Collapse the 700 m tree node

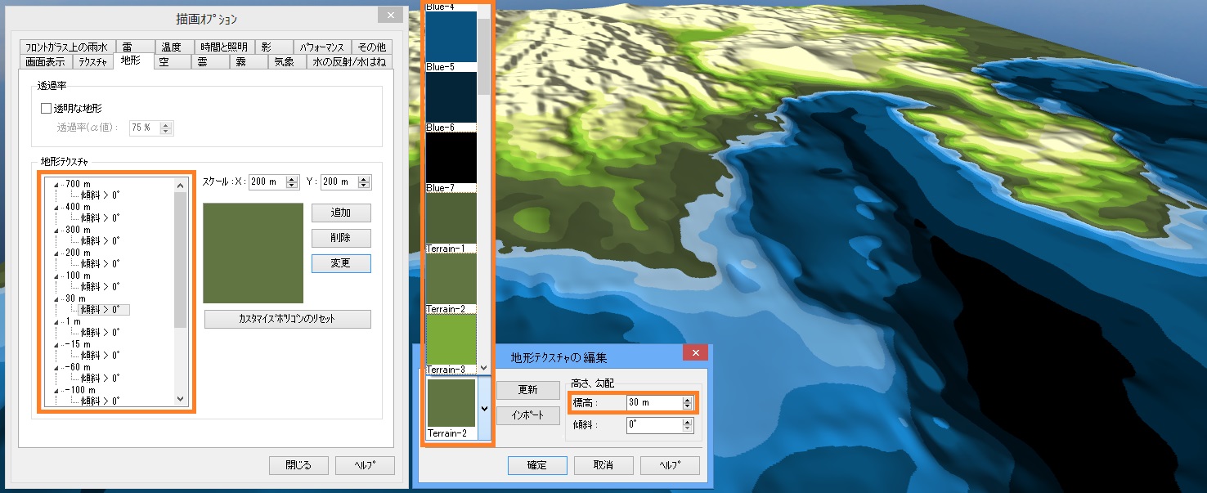tap(56, 185)
